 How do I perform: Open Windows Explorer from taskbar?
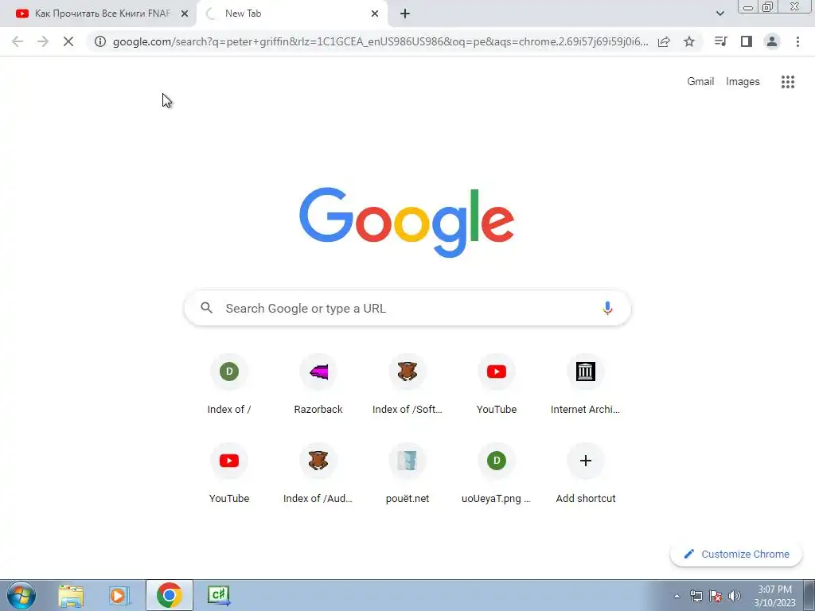[71, 595]
